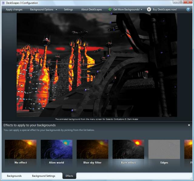
Task: Click the DeskScapes app icon in title bar
Action: (3, 3)
